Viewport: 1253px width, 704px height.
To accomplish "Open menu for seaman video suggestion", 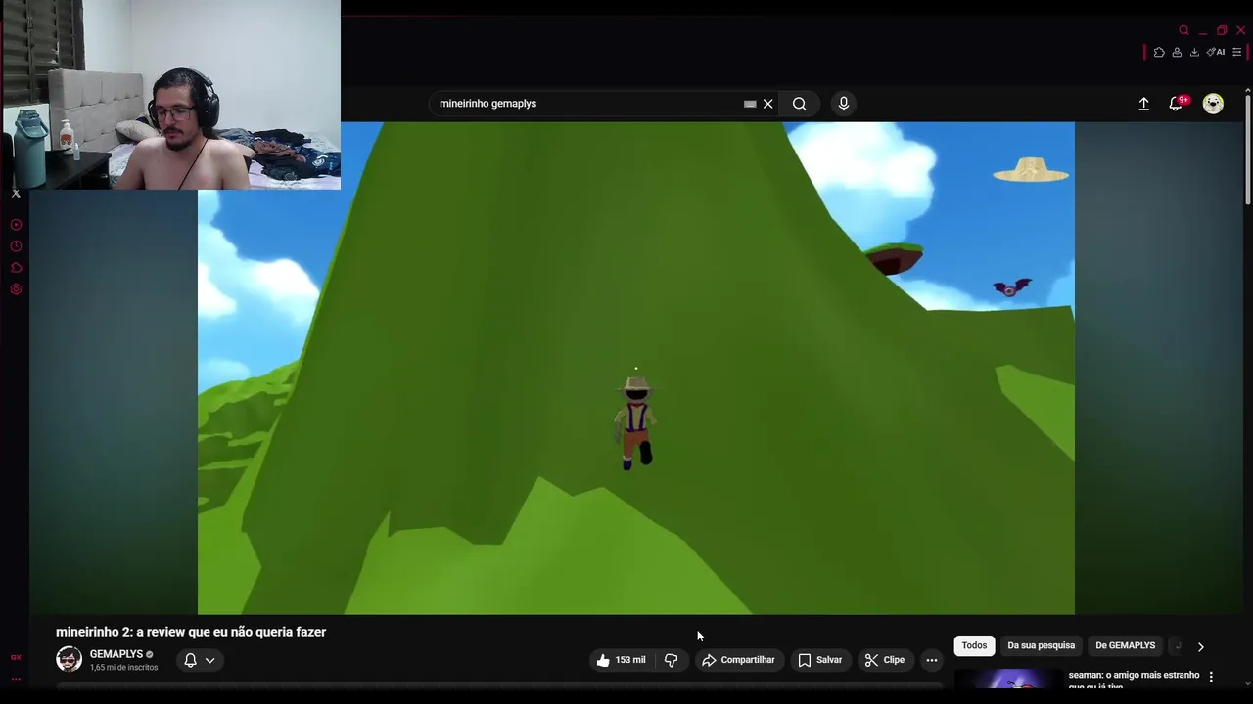I will (1211, 677).
